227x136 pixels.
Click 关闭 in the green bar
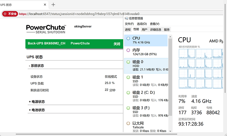117,44
